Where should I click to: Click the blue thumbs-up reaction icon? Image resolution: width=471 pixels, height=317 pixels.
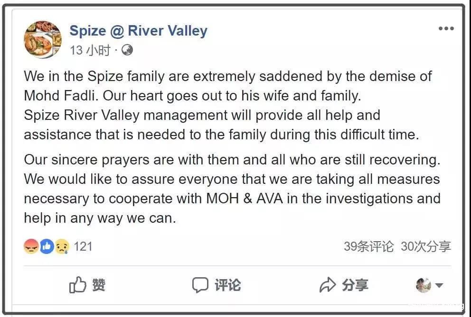(x=47, y=246)
